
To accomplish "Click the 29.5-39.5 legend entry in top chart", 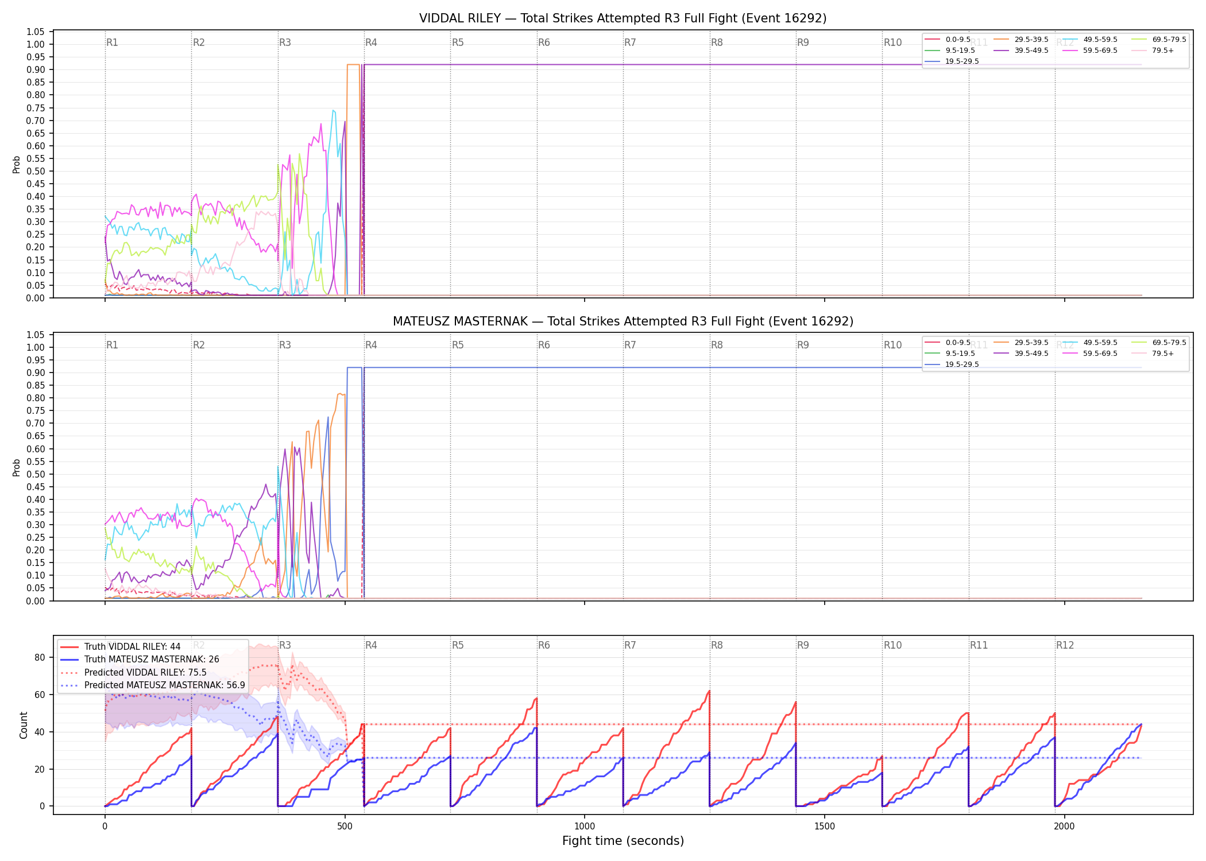I will (x=1021, y=40).
